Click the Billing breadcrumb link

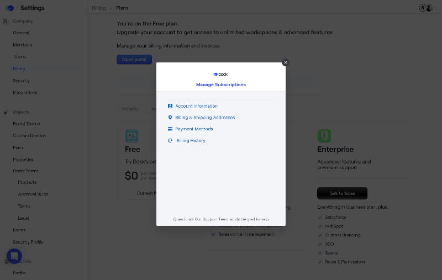tap(99, 8)
